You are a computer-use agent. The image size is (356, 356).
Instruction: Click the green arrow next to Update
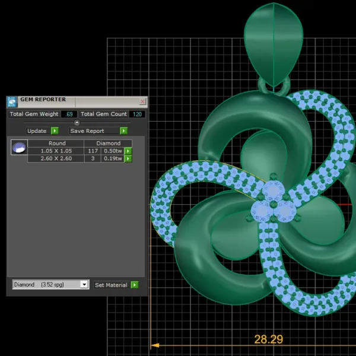click(55, 131)
